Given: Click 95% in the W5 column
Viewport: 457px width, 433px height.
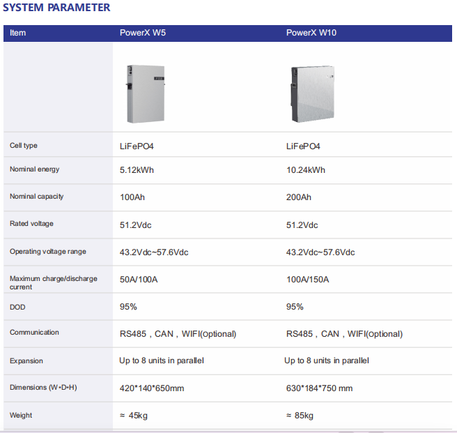Looking at the screenshot, I should coord(128,307).
